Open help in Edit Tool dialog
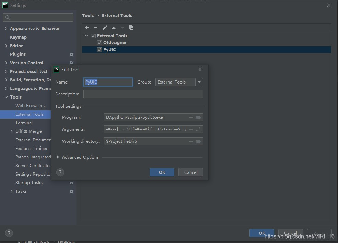This screenshot has height=243, width=338. [60, 172]
